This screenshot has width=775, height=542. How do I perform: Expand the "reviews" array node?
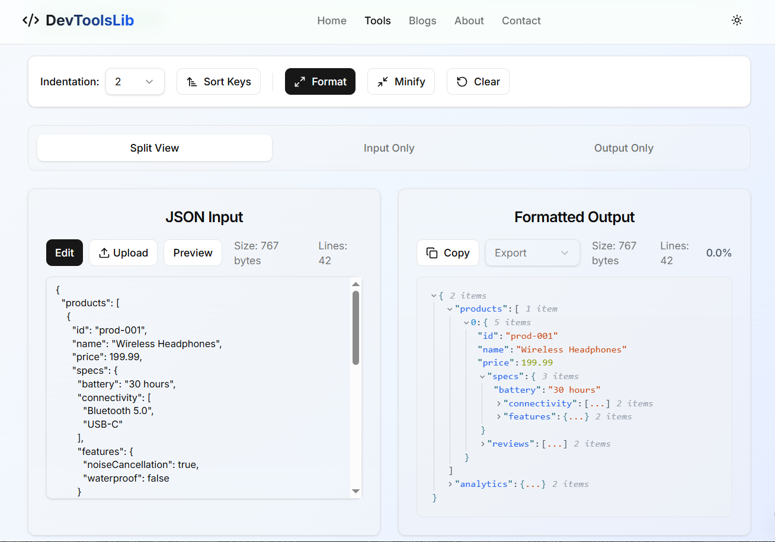click(483, 444)
